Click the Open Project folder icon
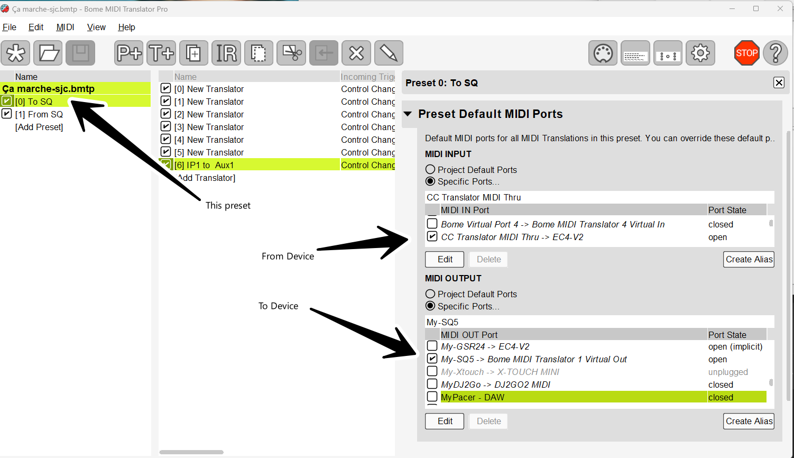794x458 pixels. coord(48,53)
